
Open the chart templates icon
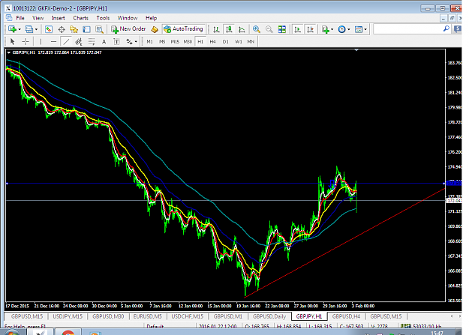tap(359, 29)
